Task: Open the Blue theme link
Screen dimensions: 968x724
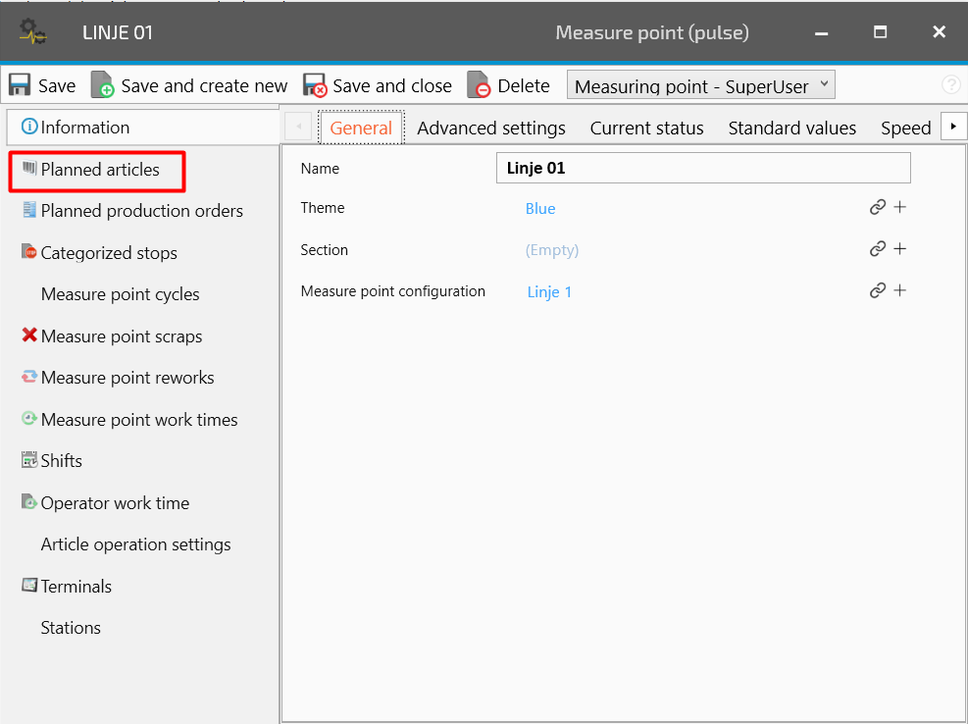Action: pos(540,209)
